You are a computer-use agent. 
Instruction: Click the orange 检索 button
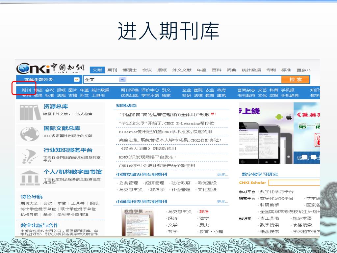coord(296,79)
